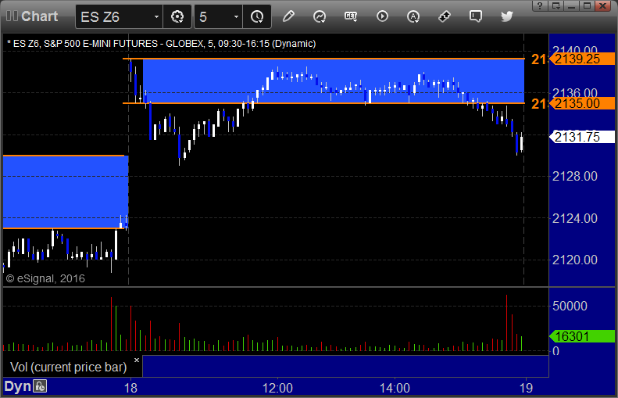This screenshot has height=398, width=618.
Task: Click the 2124.00 price axis label
Action: [575, 218]
